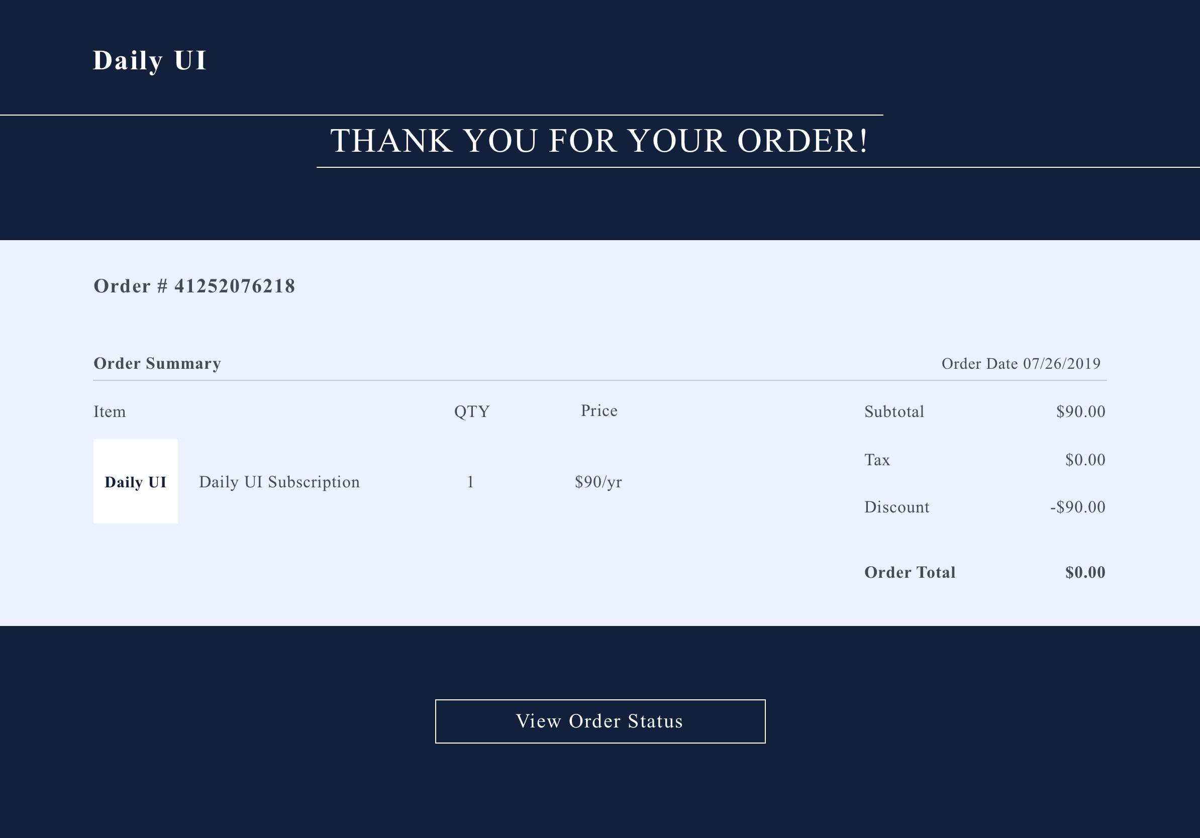The height and width of the screenshot is (838, 1200).
Task: Click the Order Total label
Action: pos(910,573)
